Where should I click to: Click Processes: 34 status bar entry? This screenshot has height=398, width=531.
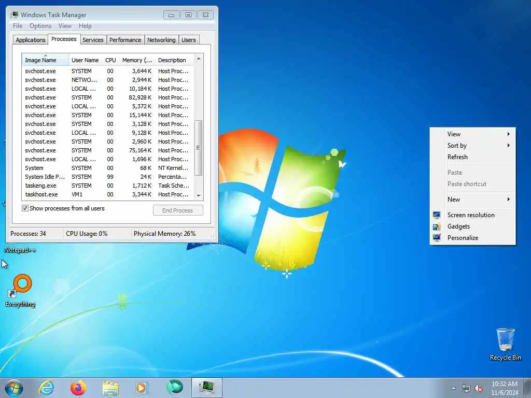(28, 234)
